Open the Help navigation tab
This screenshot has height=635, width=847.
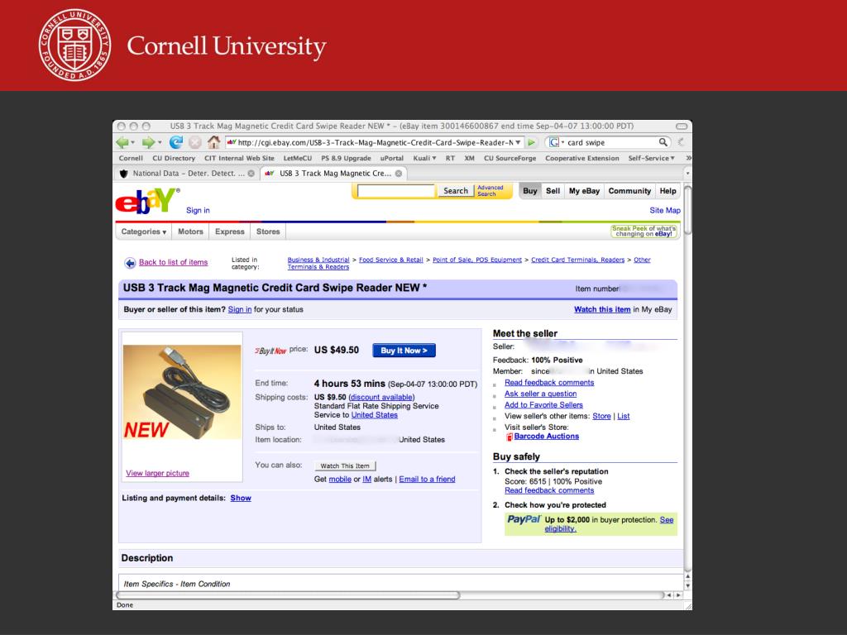click(668, 191)
